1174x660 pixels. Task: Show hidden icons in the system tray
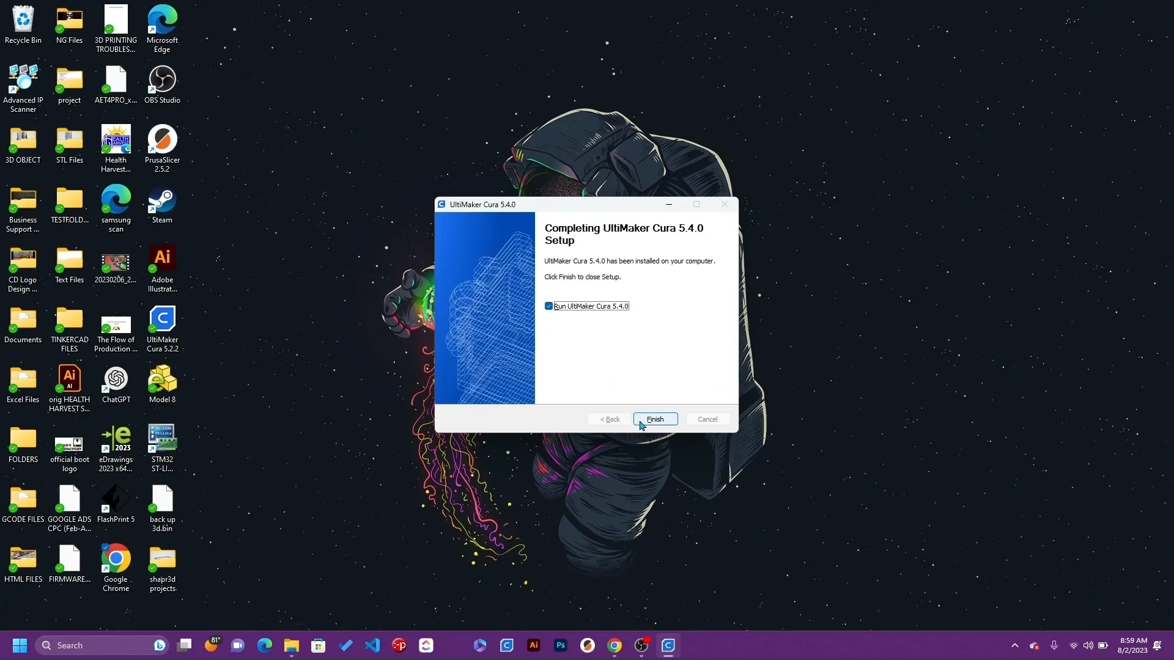coord(1015,645)
